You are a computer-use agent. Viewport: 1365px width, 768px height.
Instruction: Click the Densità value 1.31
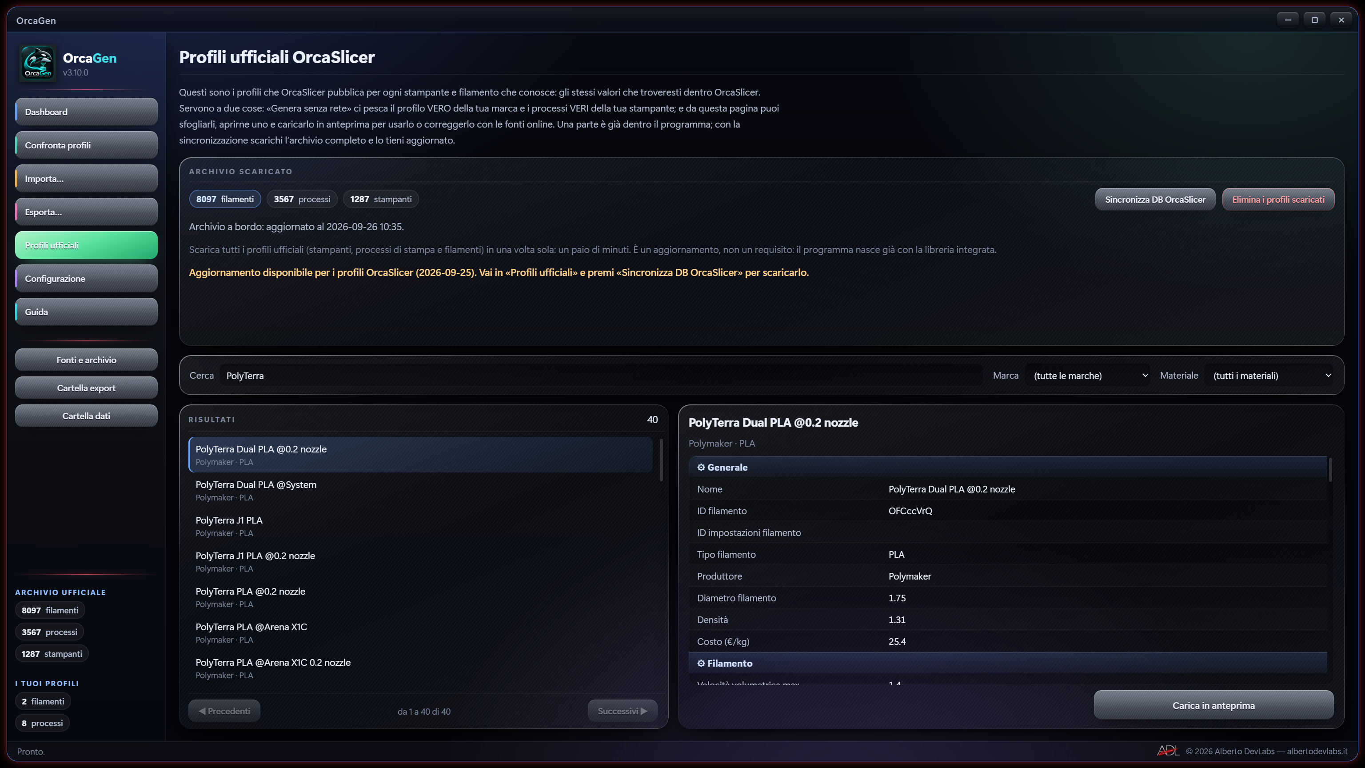coord(897,620)
